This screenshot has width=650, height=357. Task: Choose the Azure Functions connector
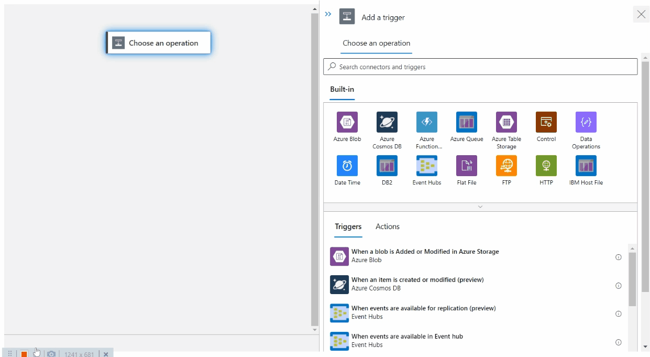[x=426, y=122]
